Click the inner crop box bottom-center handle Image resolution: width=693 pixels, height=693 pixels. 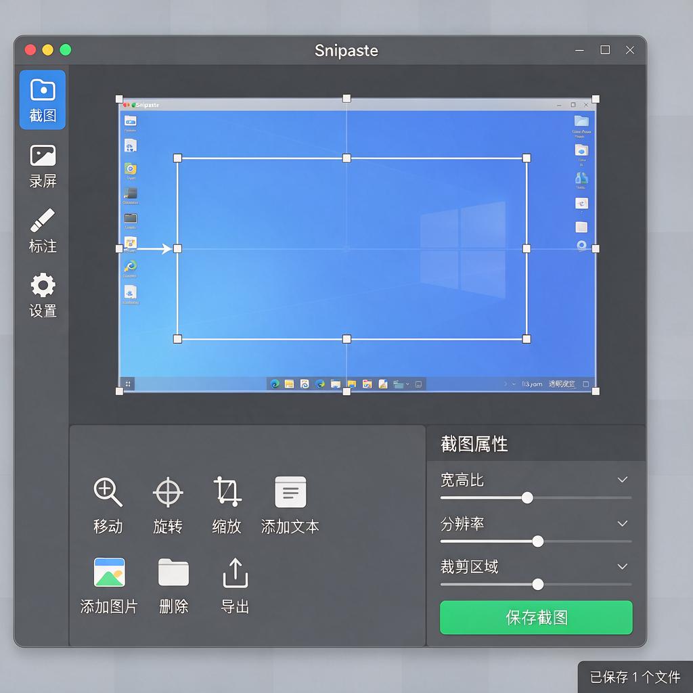[346, 339]
